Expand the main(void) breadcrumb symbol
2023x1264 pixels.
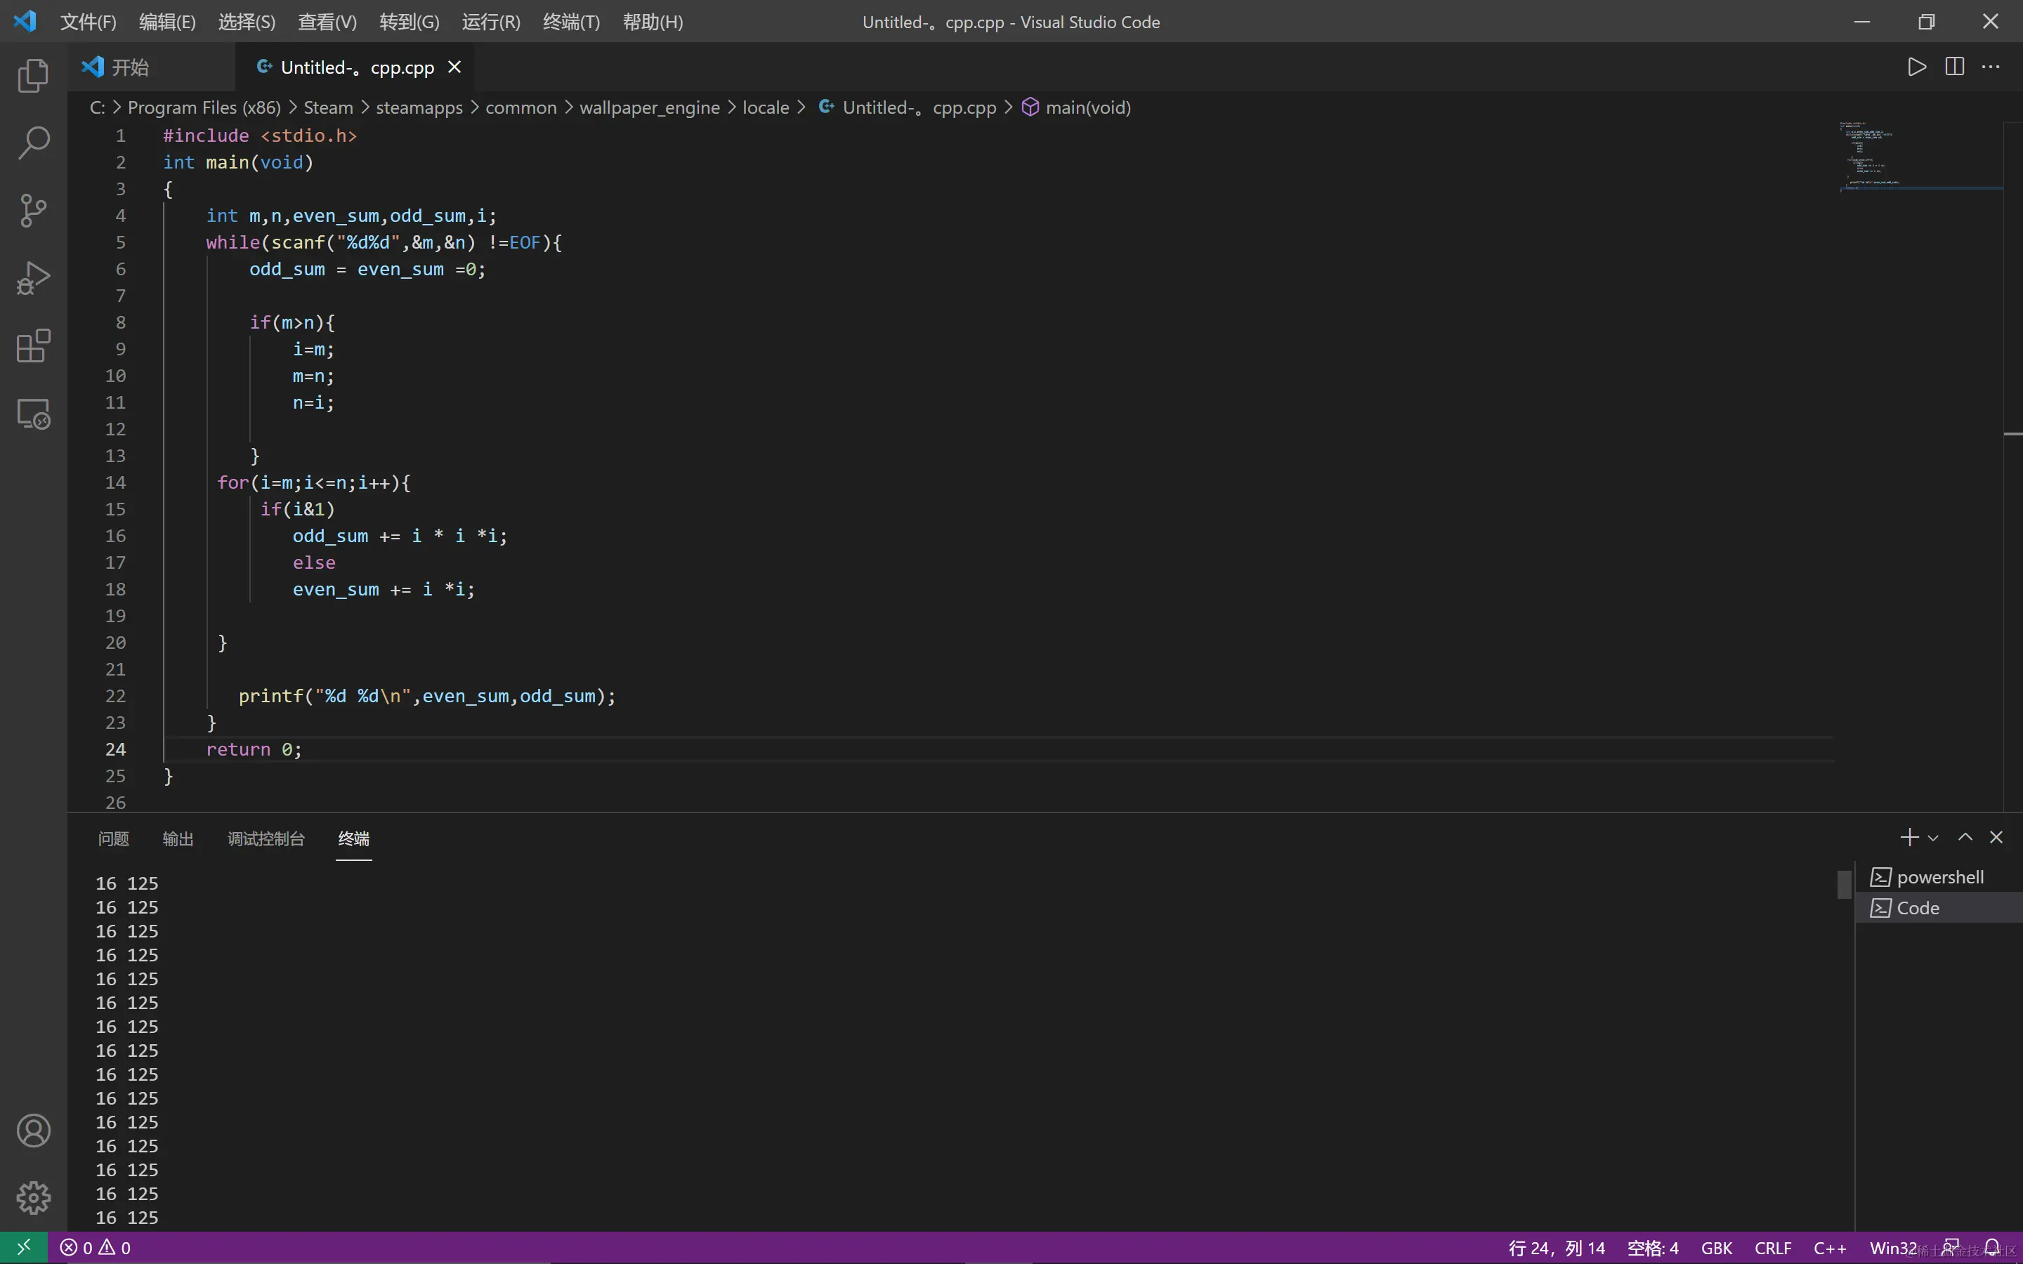click(1087, 108)
